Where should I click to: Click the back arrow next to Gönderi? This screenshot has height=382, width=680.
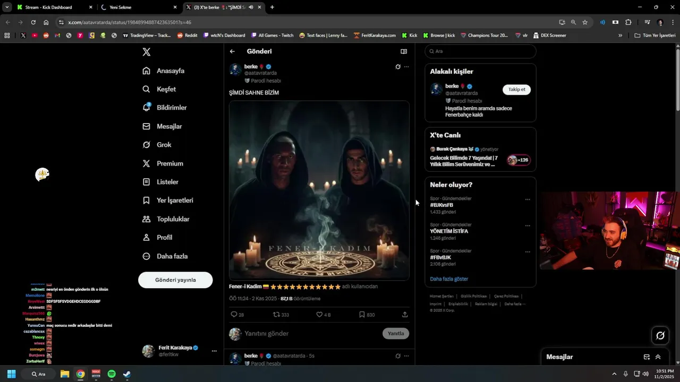click(232, 51)
